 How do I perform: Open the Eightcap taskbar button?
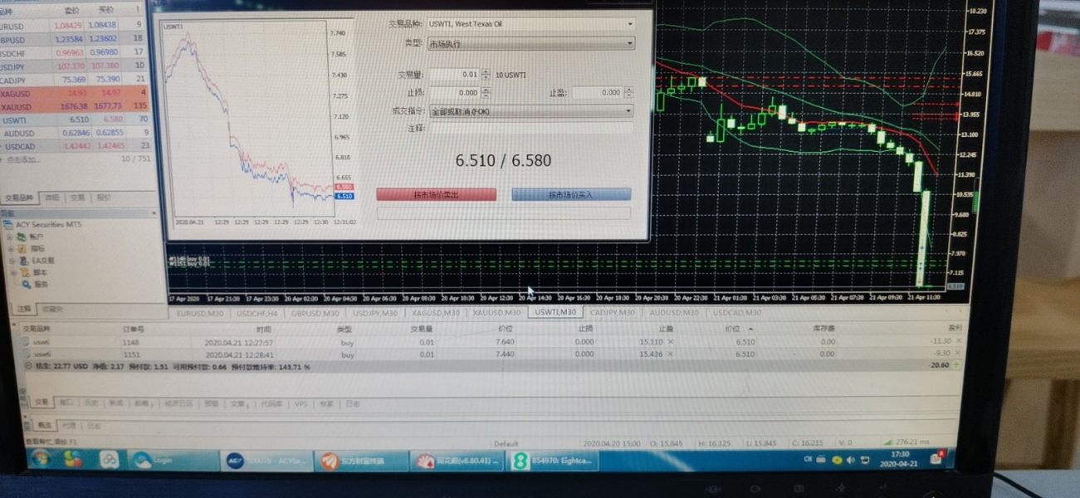pyautogui.click(x=554, y=461)
